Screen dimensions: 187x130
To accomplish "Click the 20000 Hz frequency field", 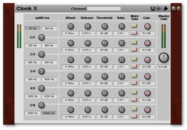I will point(49,113).
